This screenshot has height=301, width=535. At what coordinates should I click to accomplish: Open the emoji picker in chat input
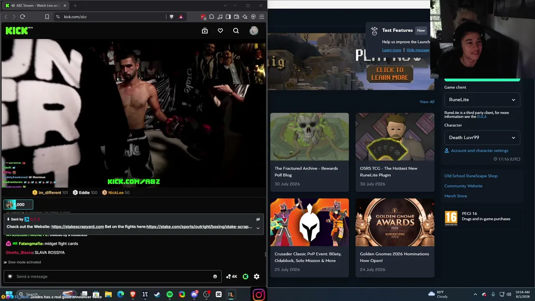[x=215, y=276]
